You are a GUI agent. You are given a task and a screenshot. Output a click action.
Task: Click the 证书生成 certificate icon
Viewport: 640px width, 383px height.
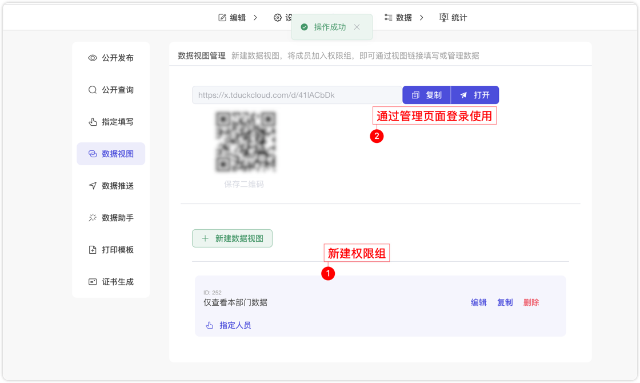tap(91, 281)
